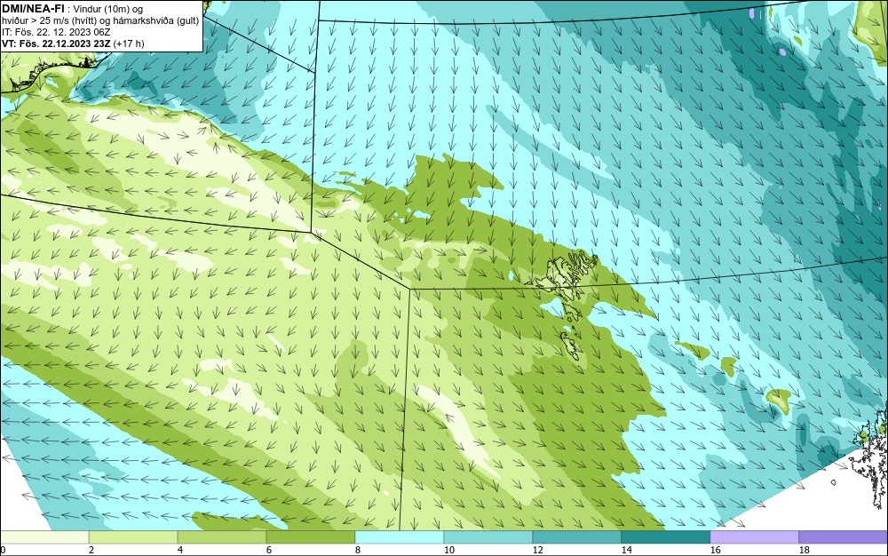Click the 'VT: Fös. 22.12.2023 23Z' line

point(57,44)
